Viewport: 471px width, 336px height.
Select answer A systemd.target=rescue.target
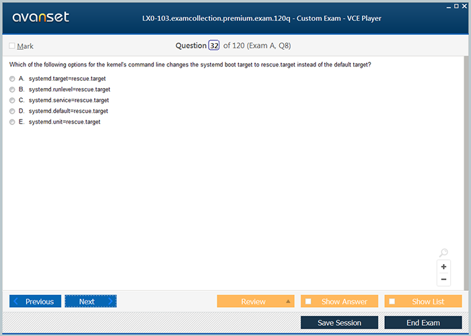tap(12, 79)
